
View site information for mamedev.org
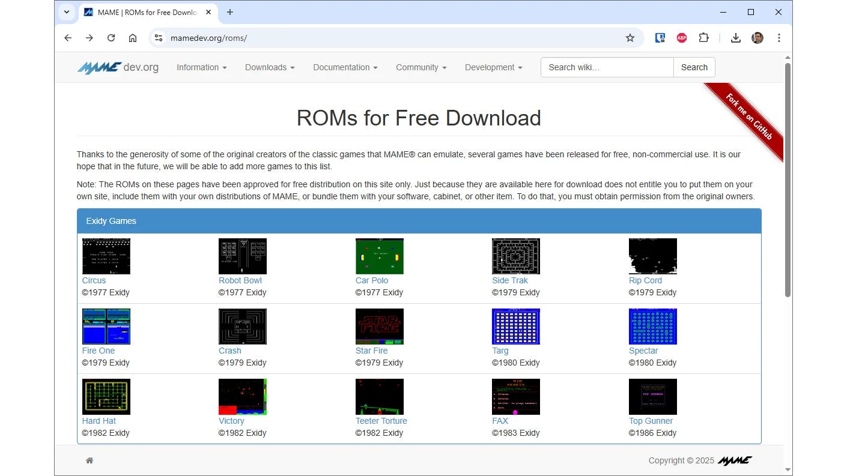[158, 38]
